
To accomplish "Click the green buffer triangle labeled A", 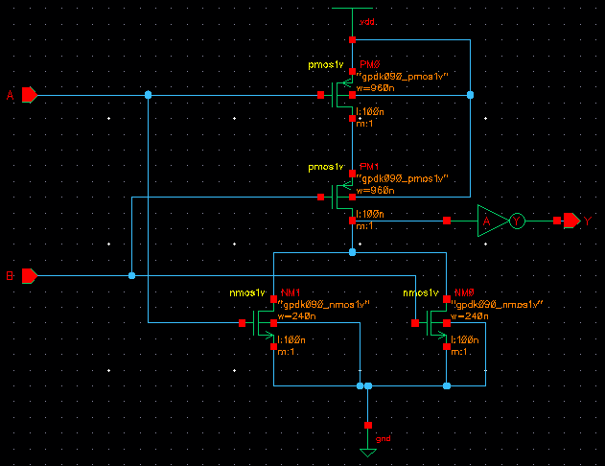I will [488, 221].
